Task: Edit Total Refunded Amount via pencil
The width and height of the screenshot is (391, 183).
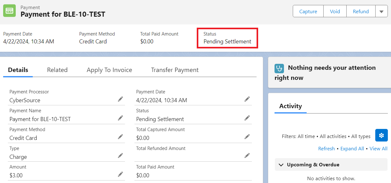Action: [247, 155]
